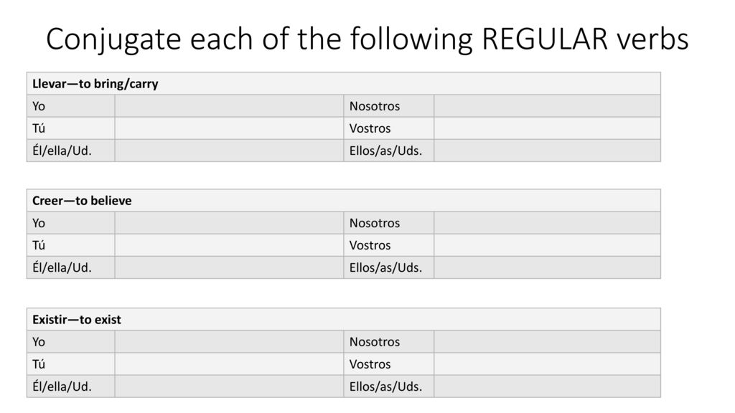
Task: Click the empty Él/ella/Ud. cell for Existir
Action: point(229,386)
